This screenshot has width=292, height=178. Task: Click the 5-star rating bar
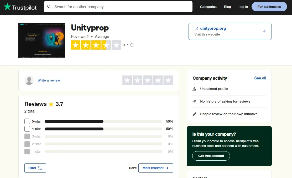[103, 121]
